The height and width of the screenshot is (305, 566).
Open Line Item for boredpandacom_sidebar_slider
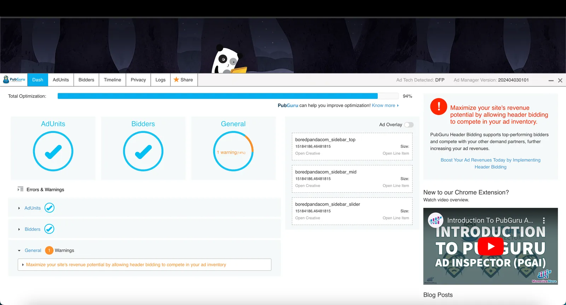click(396, 218)
